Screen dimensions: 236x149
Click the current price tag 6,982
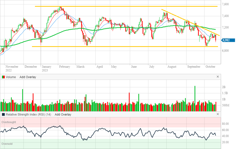[228, 40]
